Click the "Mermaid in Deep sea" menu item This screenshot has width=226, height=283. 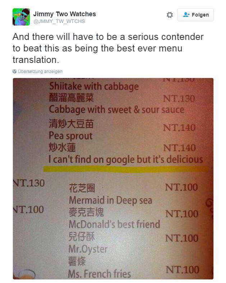110,200
